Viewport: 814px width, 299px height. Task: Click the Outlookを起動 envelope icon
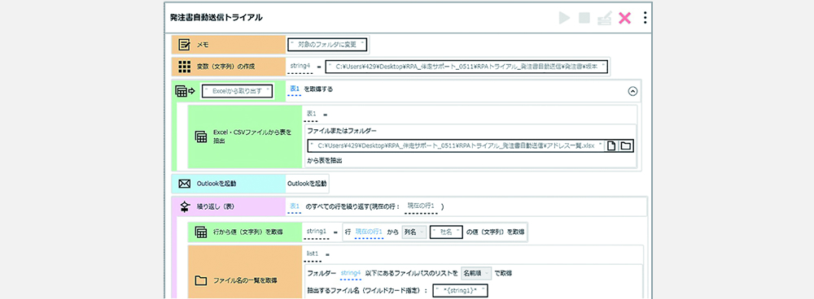(184, 184)
